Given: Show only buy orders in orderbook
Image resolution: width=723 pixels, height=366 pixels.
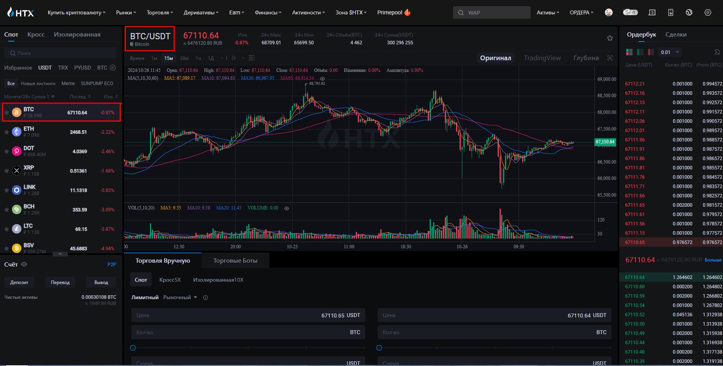Looking at the screenshot, I should [x=640, y=52].
